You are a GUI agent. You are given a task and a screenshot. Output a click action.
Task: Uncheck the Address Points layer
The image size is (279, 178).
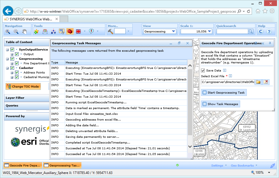pos(17,72)
